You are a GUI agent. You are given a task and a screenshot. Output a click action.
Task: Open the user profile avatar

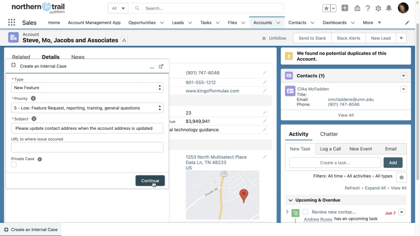pyautogui.click(x=403, y=8)
